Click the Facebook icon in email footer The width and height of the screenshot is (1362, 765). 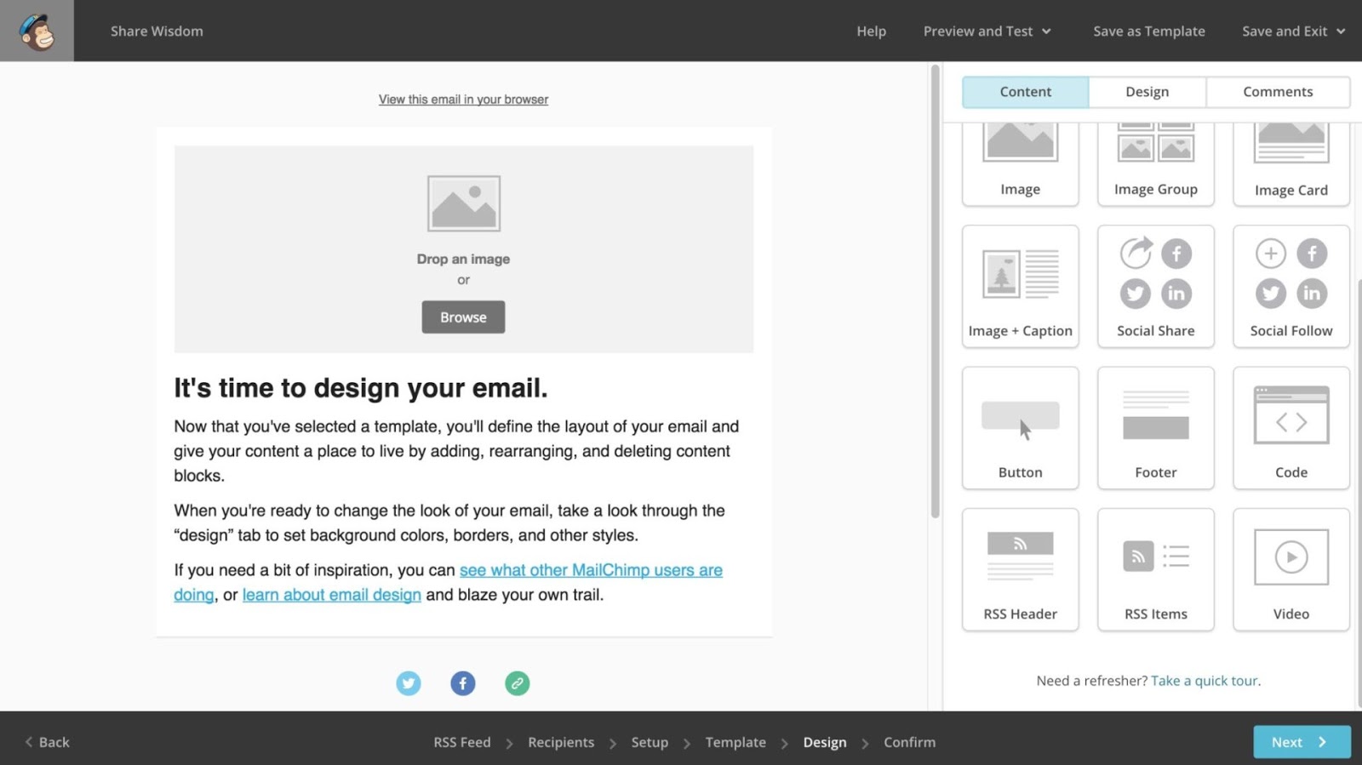click(463, 683)
